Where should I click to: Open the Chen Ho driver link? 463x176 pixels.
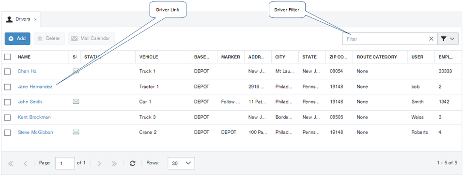(x=27, y=71)
